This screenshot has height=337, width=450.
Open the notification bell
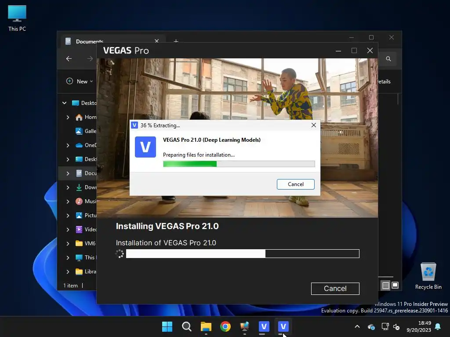point(438,326)
